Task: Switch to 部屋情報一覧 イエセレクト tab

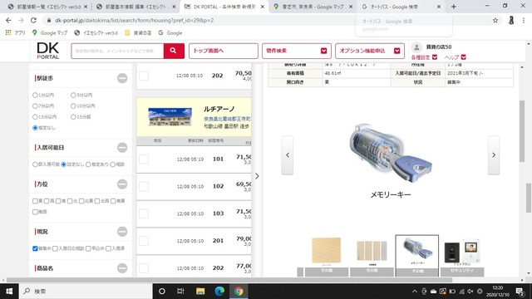Action: (x=47, y=7)
